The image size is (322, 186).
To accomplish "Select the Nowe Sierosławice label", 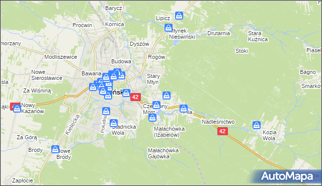I will [47, 75].
